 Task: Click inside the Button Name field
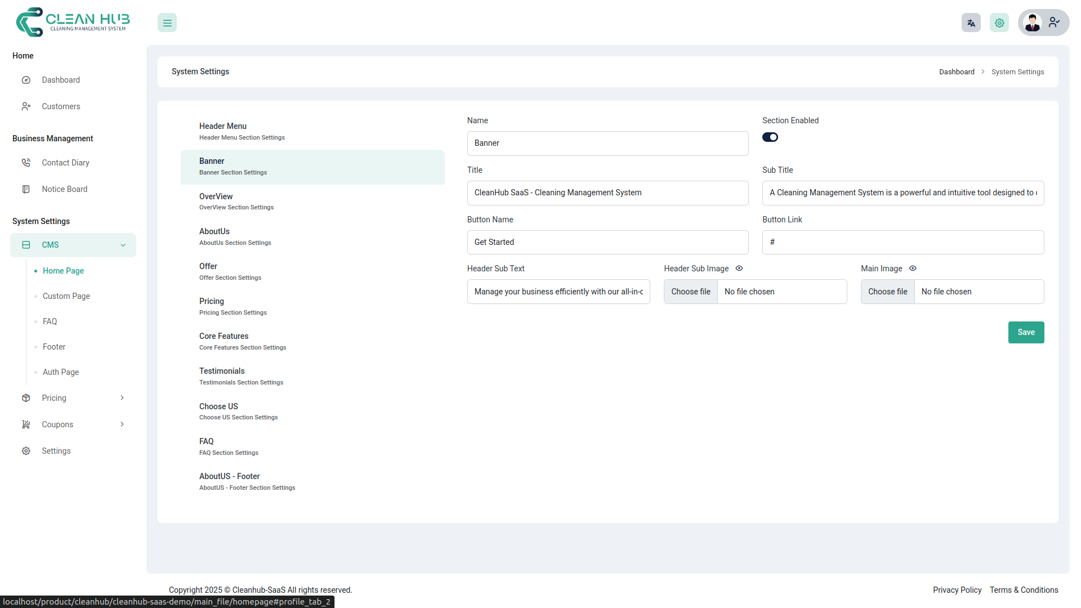pos(607,242)
